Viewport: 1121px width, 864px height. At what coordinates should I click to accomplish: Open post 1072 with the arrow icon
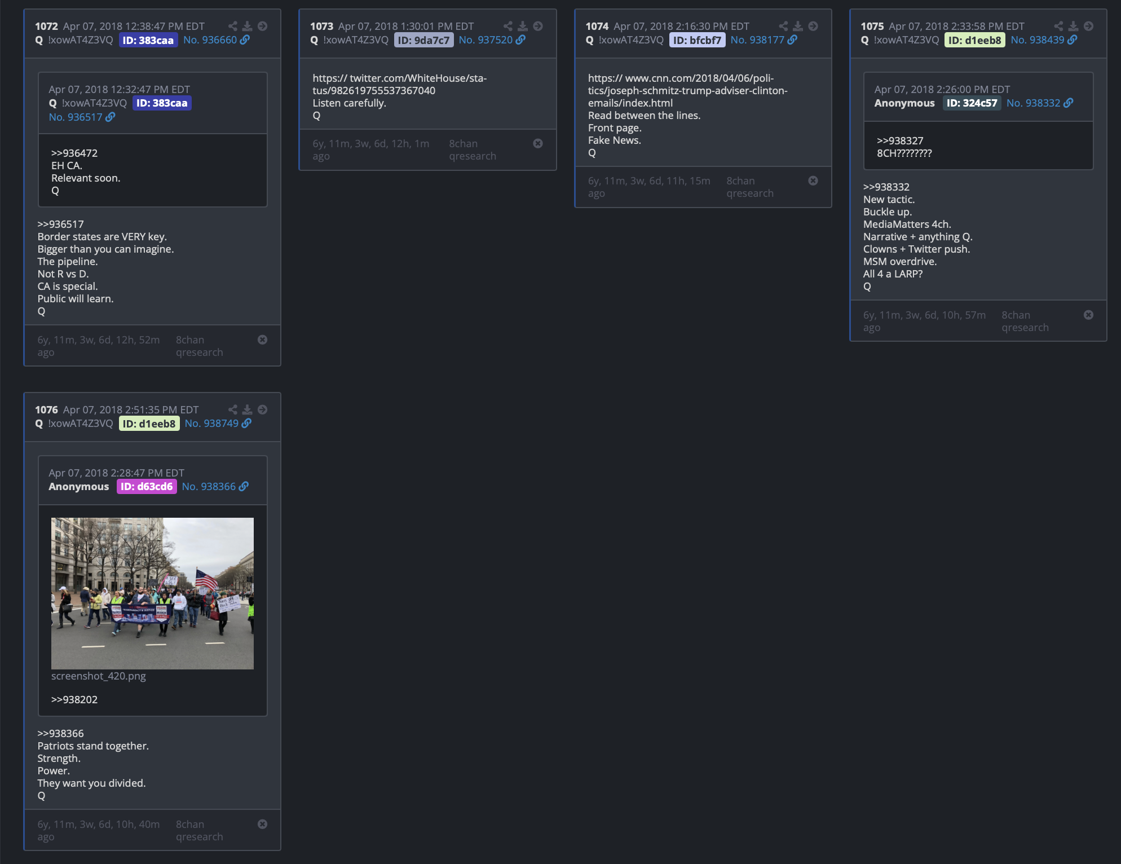(263, 26)
